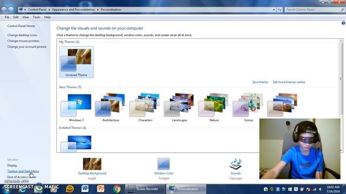The width and height of the screenshot is (346, 194).
Task: Click Change desktop icons
Action: point(22,35)
